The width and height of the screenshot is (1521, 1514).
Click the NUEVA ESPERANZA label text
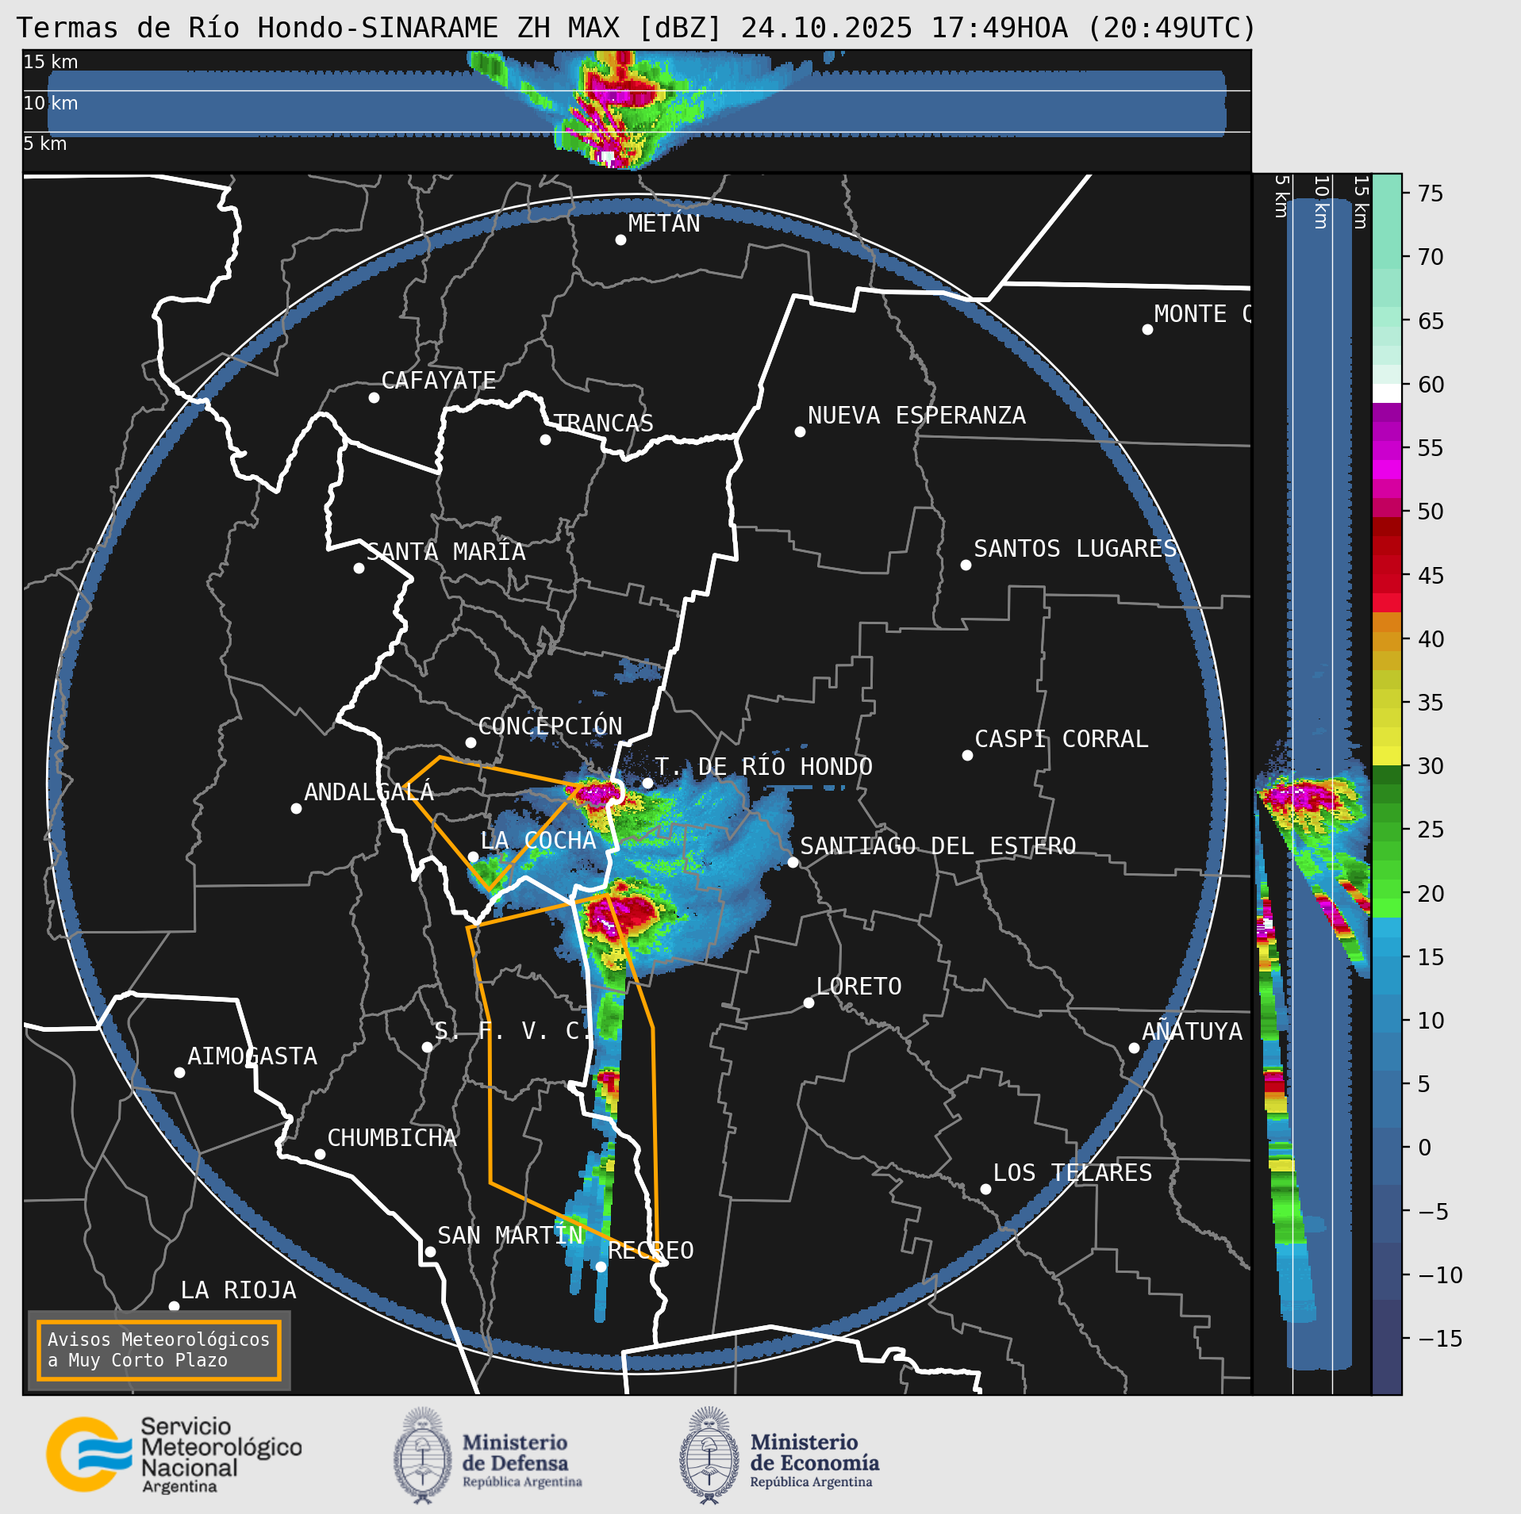coord(916,416)
